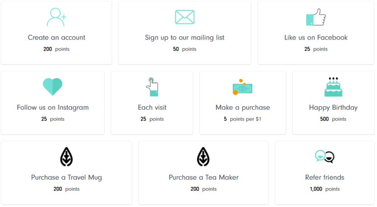The image size is (377, 207).
Task: Click the Make a purchase heading
Action: 243,108
